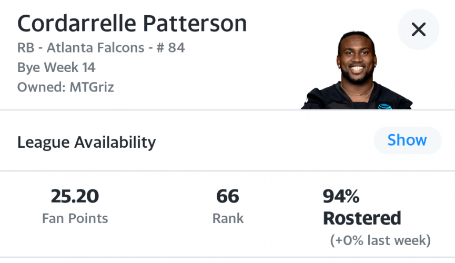
Task: Show League Availability details
Action: click(x=408, y=140)
